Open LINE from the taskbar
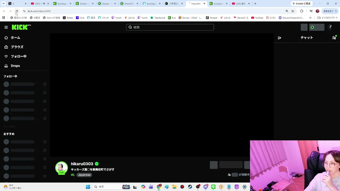 pos(213,187)
